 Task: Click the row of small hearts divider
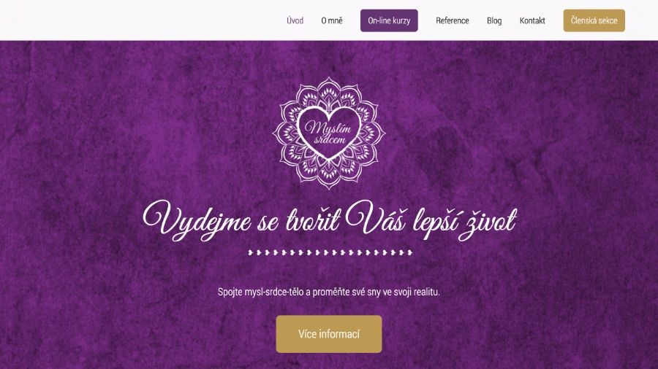coord(330,253)
